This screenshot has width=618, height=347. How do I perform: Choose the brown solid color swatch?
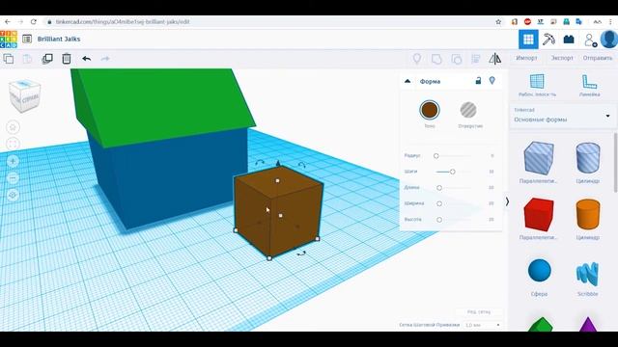[x=429, y=110]
